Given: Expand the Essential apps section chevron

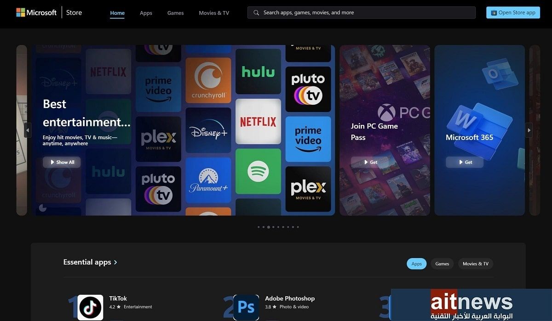Looking at the screenshot, I should [x=115, y=262].
